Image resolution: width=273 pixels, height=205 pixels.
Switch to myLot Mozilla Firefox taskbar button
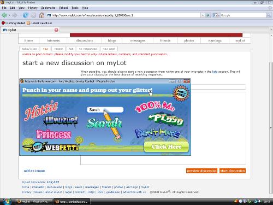(34, 202)
